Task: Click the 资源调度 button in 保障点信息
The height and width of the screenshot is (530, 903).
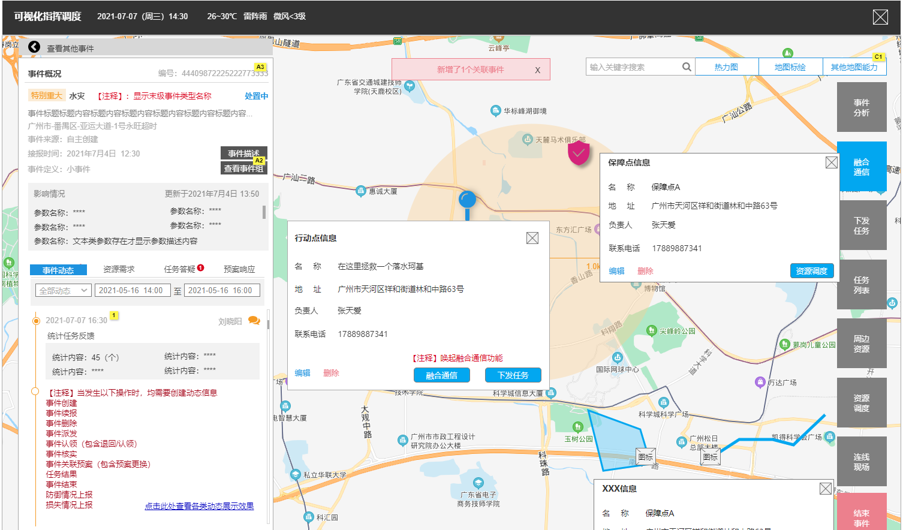Action: [x=812, y=271]
